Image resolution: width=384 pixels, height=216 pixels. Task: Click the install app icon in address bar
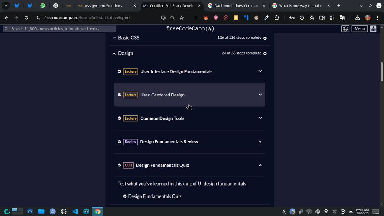[x=163, y=18]
